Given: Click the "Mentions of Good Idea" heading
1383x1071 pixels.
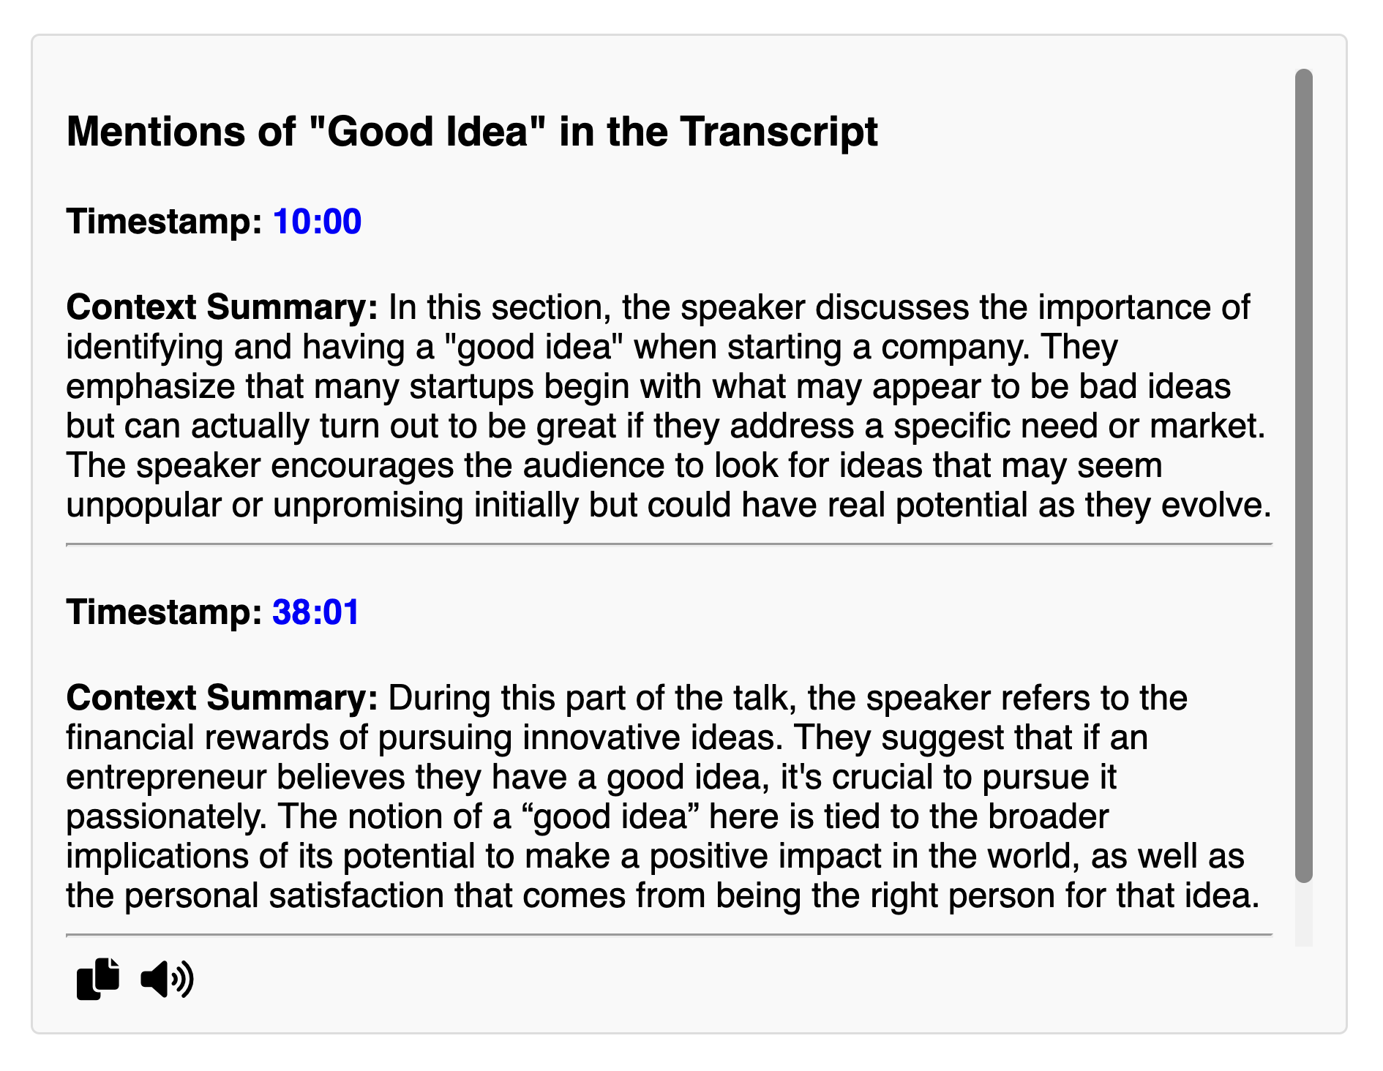Looking at the screenshot, I should (472, 132).
